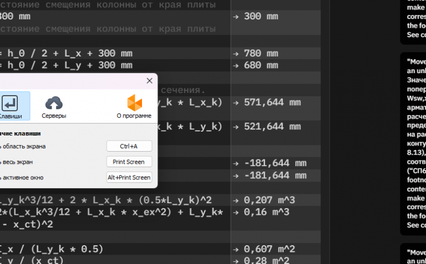The width and height of the screenshot is (426, 264).
Task: Select the result 0,16 m^3
Action: 266,212
